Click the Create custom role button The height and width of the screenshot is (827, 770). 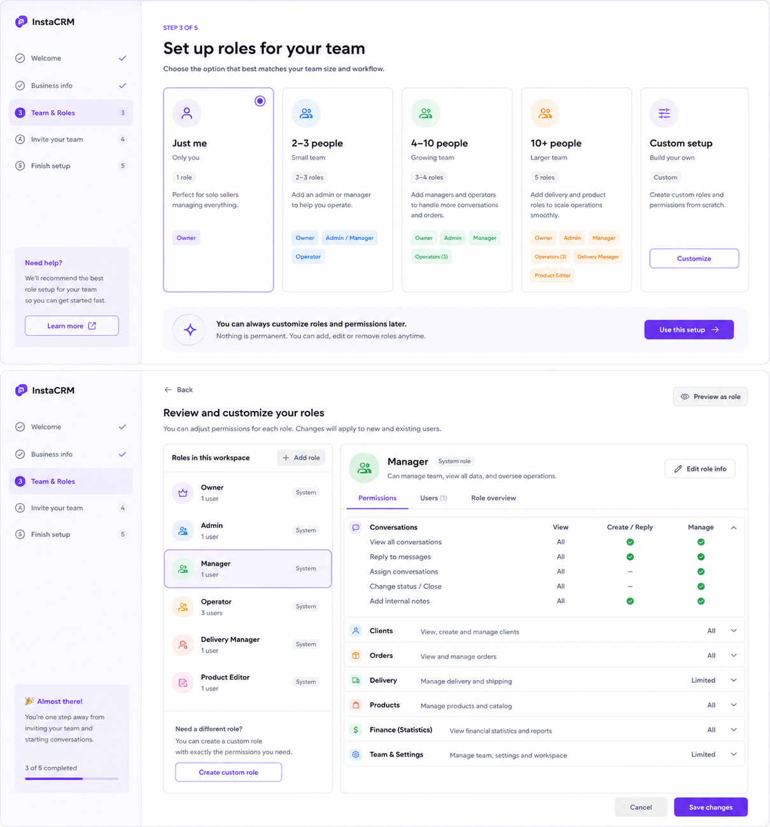click(x=228, y=772)
